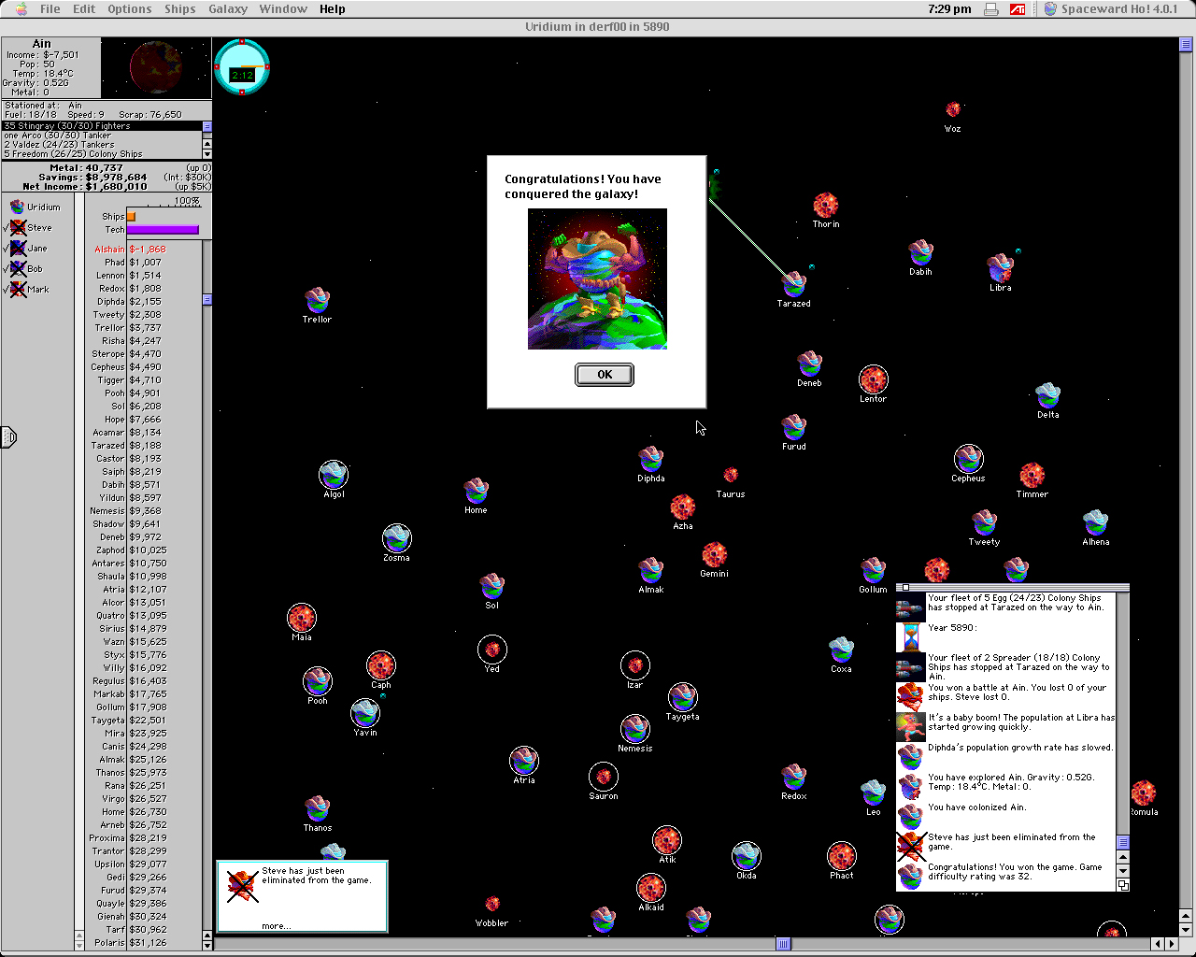
Task: Select the Phact planet icon
Action: click(x=842, y=856)
